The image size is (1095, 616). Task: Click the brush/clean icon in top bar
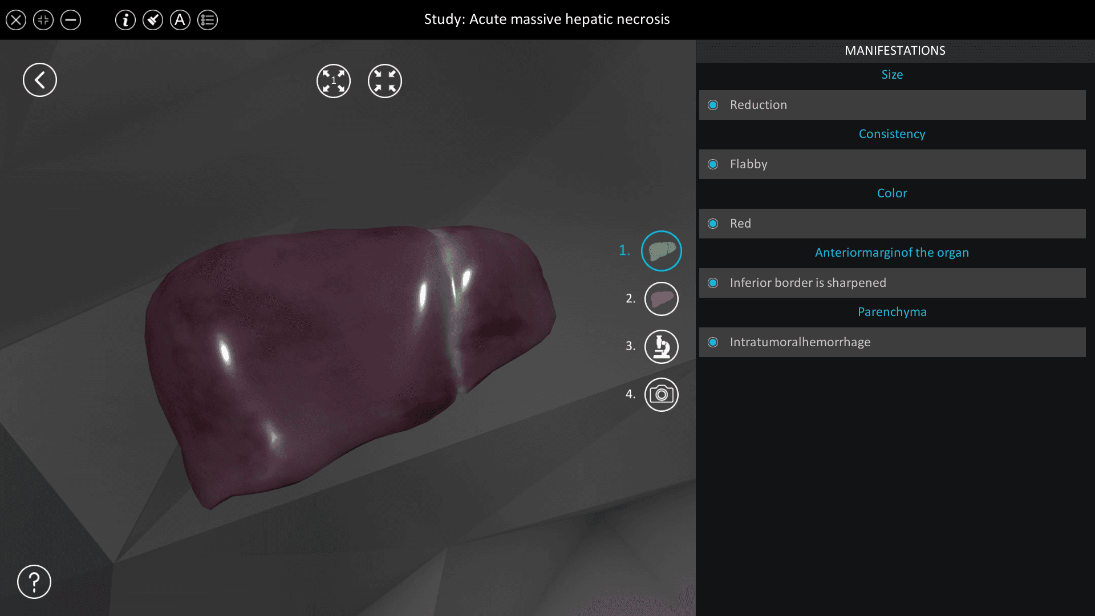pyautogui.click(x=153, y=20)
